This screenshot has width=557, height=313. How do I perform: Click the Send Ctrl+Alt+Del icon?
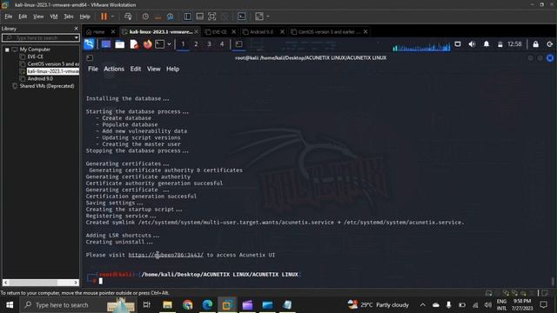tap(128, 17)
